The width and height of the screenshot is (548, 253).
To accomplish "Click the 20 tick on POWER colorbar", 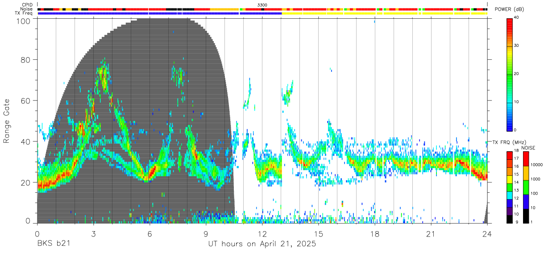I will [517, 74].
